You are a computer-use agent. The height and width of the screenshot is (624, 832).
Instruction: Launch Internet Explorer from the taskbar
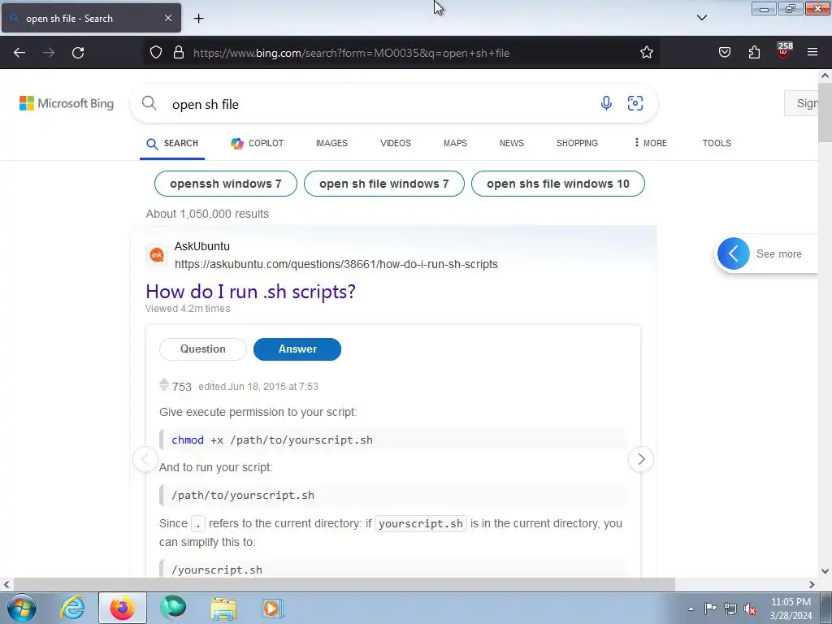click(x=72, y=608)
